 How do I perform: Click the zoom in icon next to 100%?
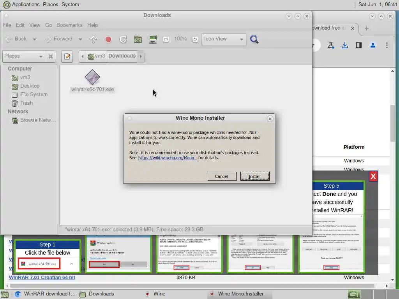195,39
